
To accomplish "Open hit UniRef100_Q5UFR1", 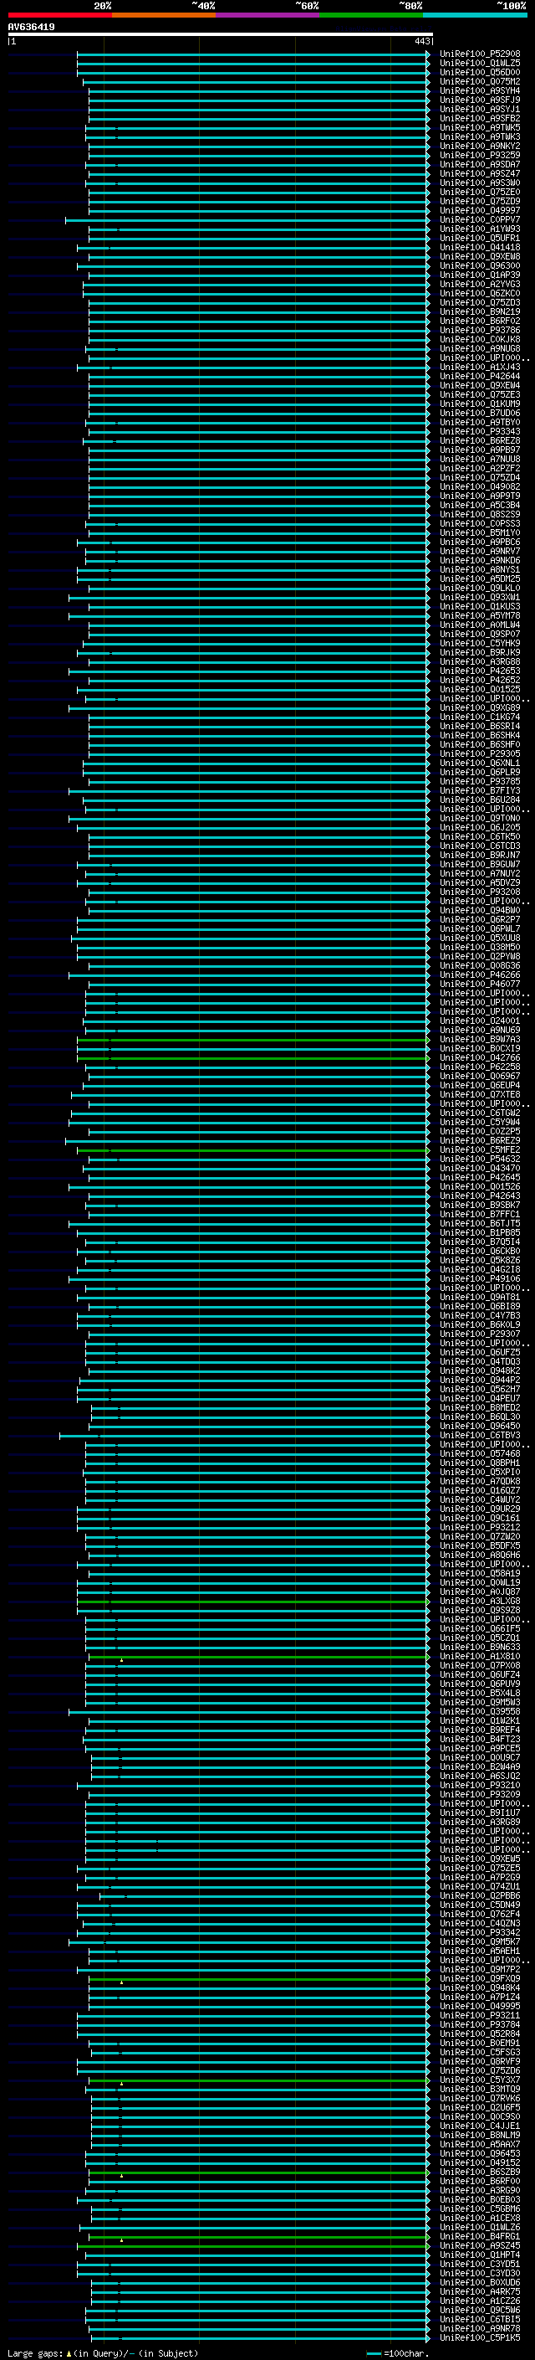I will click(479, 239).
